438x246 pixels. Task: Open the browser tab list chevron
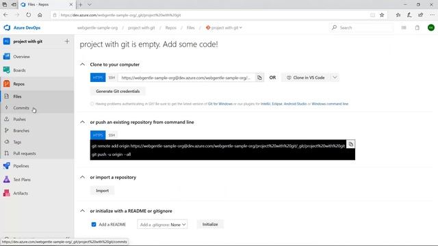pyautogui.click(x=90, y=5)
